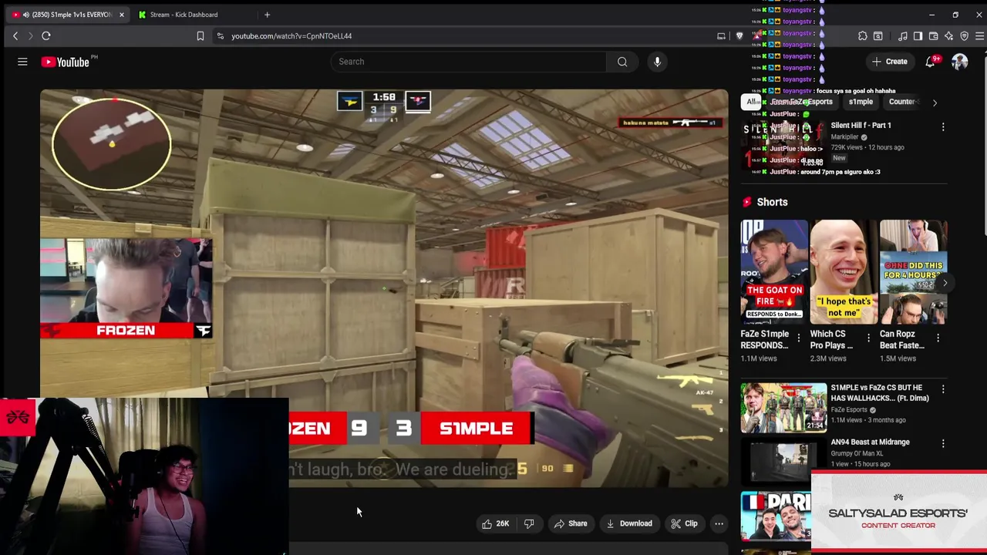Screen dimensions: 987x555
Task: Like the video (26K)
Action: [495, 523]
